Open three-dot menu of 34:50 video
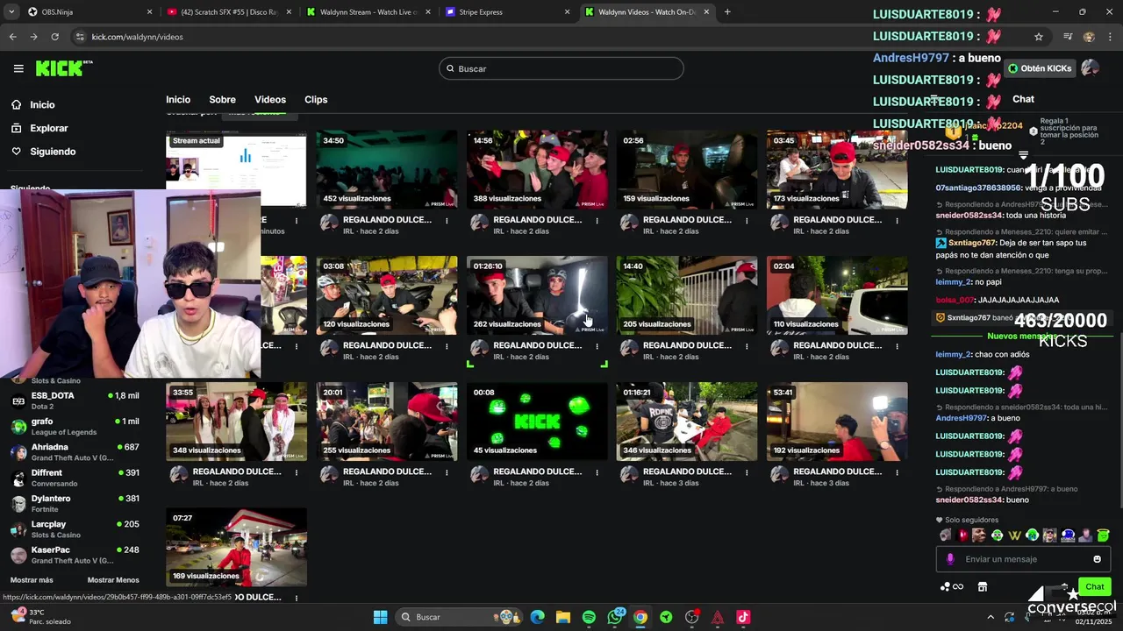The image size is (1123, 631). (x=447, y=221)
